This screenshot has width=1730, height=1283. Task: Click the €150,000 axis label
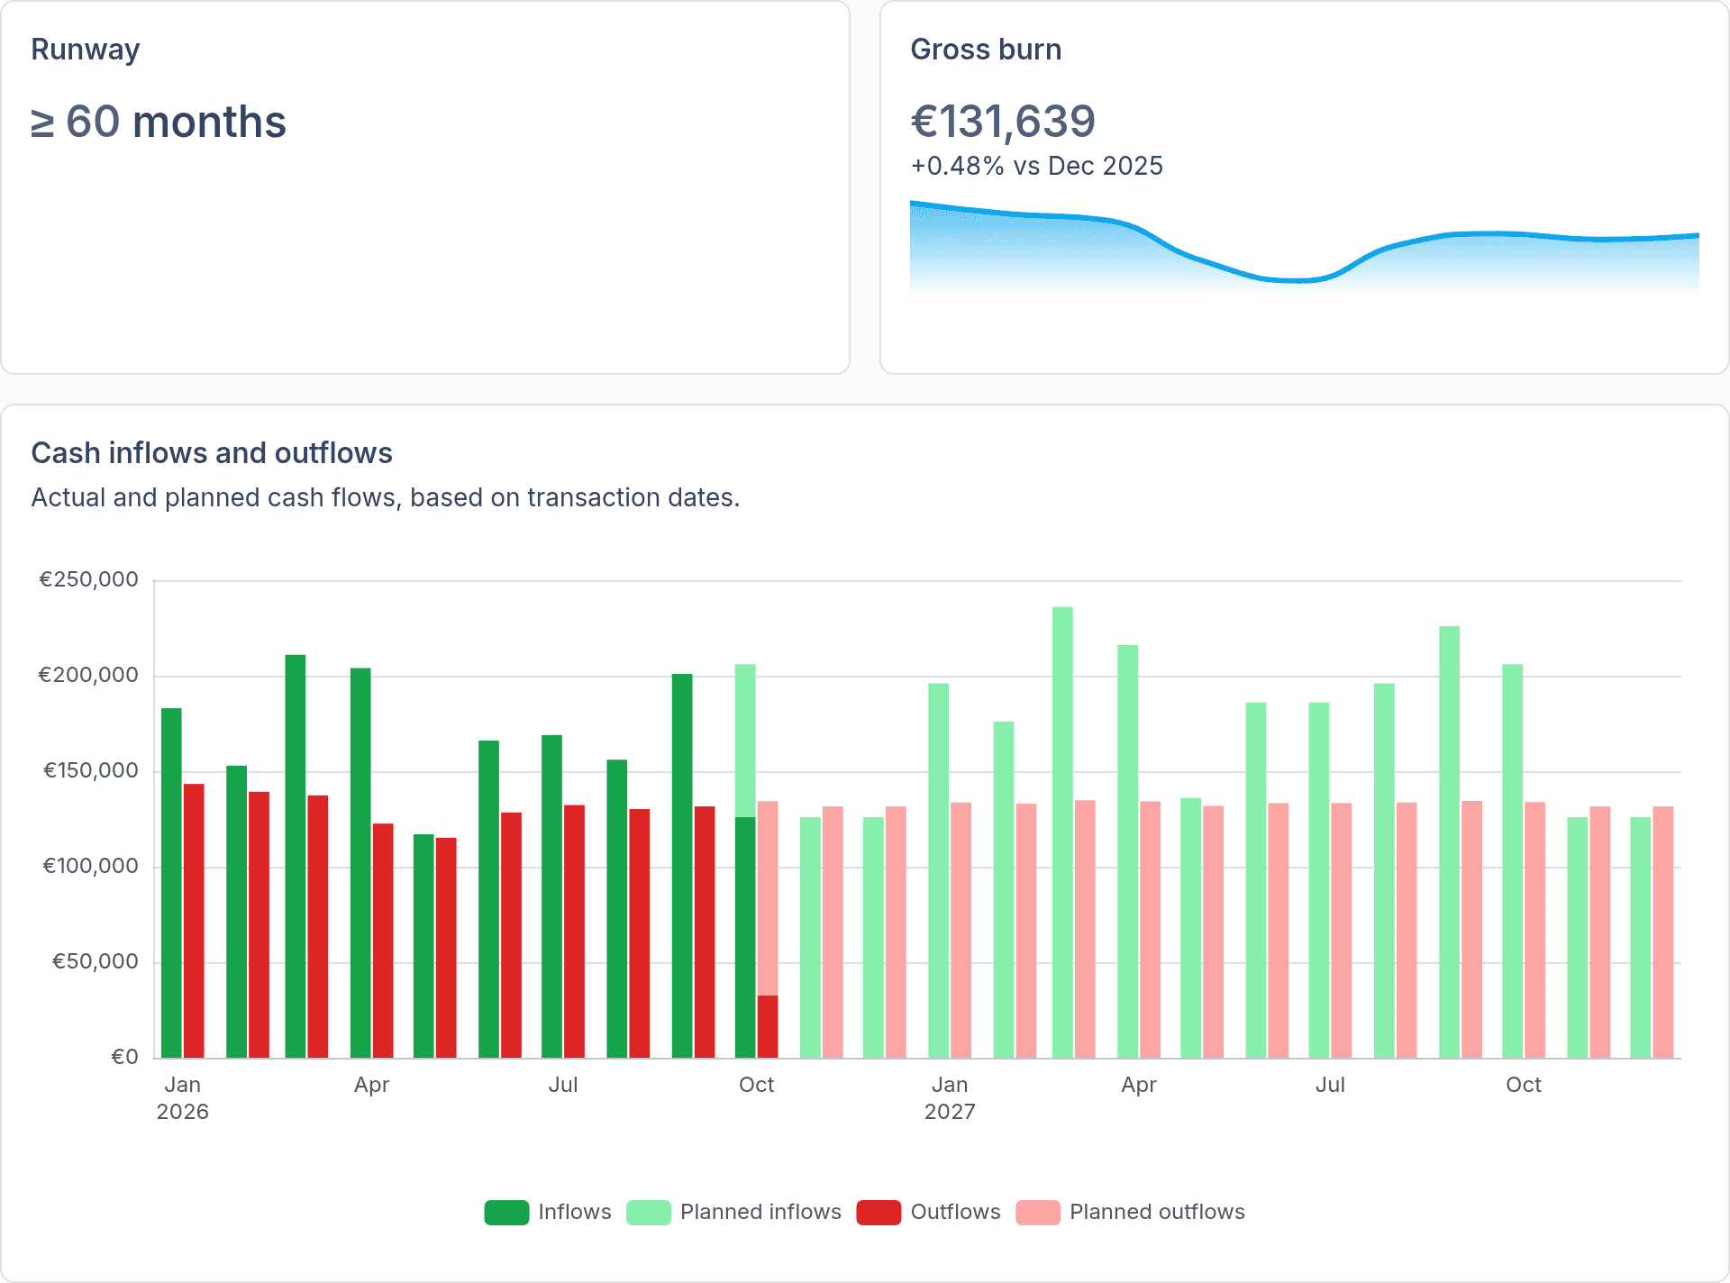coord(91,770)
